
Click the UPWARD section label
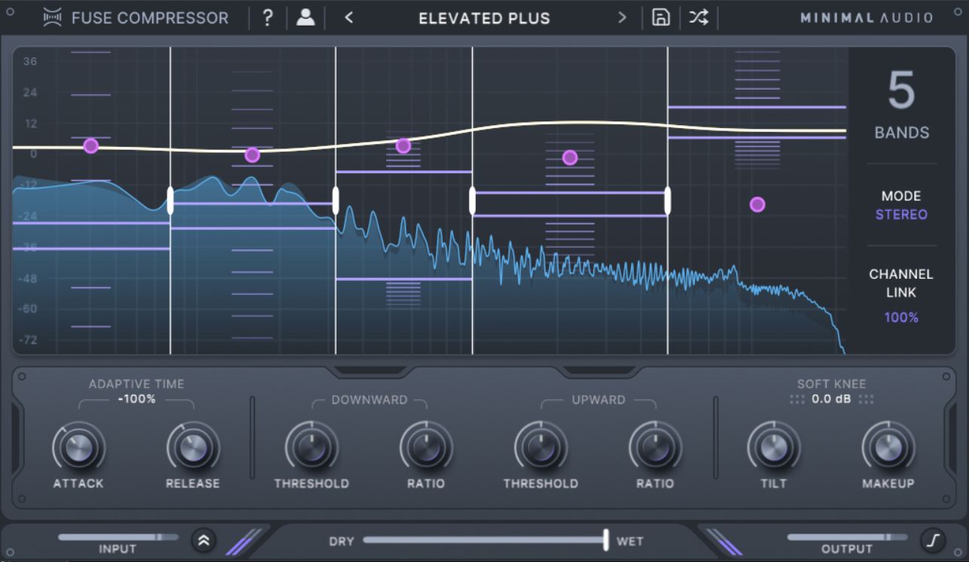pos(599,400)
